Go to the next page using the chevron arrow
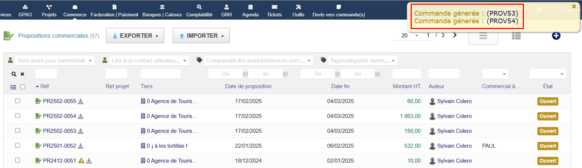The width and height of the screenshot is (582, 168). click(x=455, y=35)
